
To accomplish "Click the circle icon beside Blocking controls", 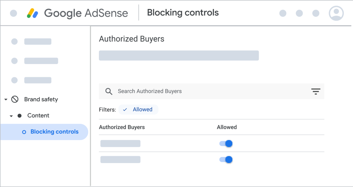I will tap(24, 132).
